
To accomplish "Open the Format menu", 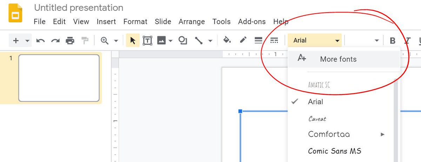I will point(135,22).
